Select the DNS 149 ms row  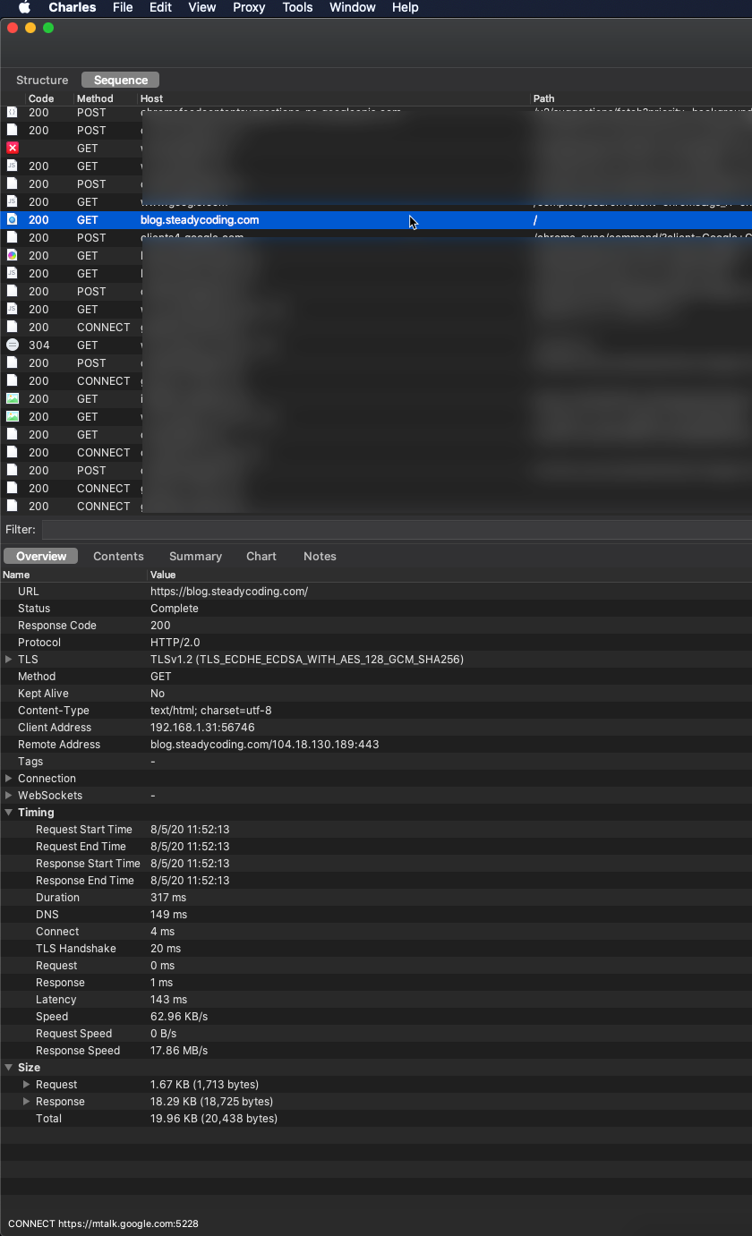pos(376,915)
